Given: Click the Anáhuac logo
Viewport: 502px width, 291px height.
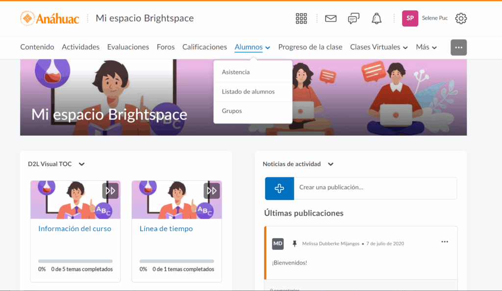Looking at the screenshot, I should coord(50,19).
